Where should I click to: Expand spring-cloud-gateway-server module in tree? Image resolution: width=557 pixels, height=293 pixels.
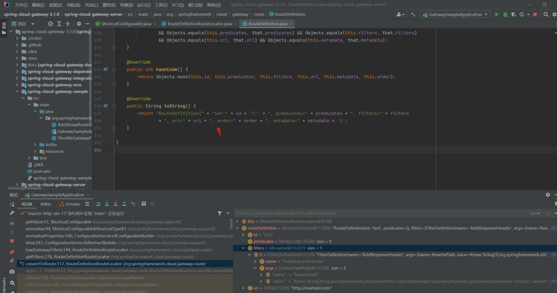pos(17,185)
